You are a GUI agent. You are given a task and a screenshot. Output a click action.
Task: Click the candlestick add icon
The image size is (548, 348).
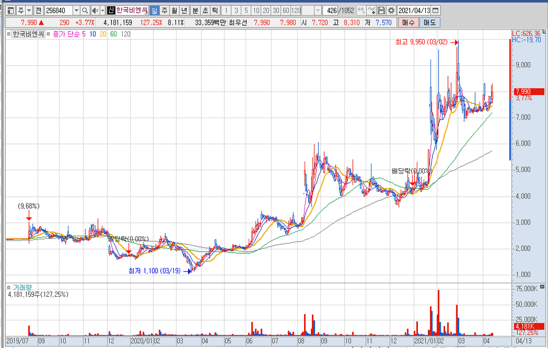(360, 11)
